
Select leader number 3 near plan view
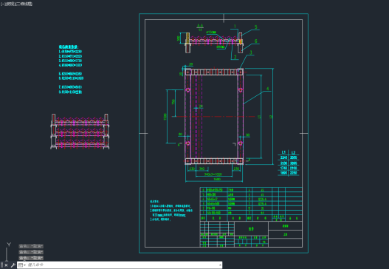point(250,52)
